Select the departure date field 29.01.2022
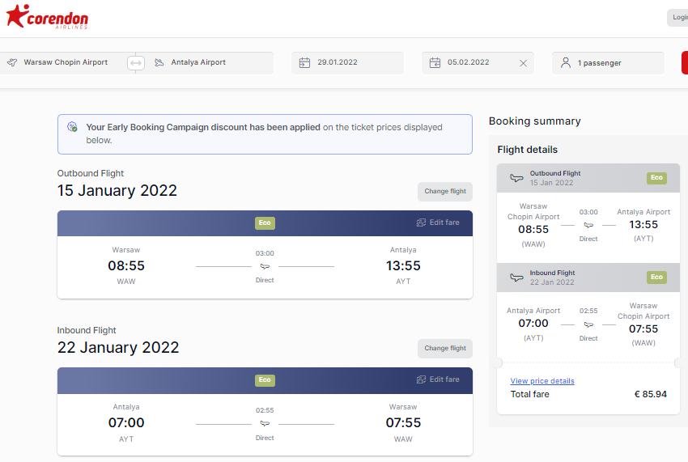Viewport: 688px width, 462px height. pos(347,63)
